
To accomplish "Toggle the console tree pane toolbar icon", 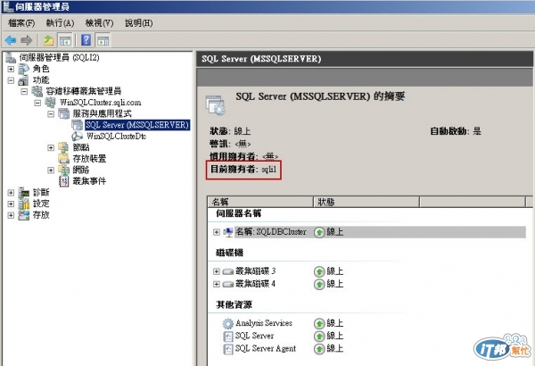I will 65,40.
